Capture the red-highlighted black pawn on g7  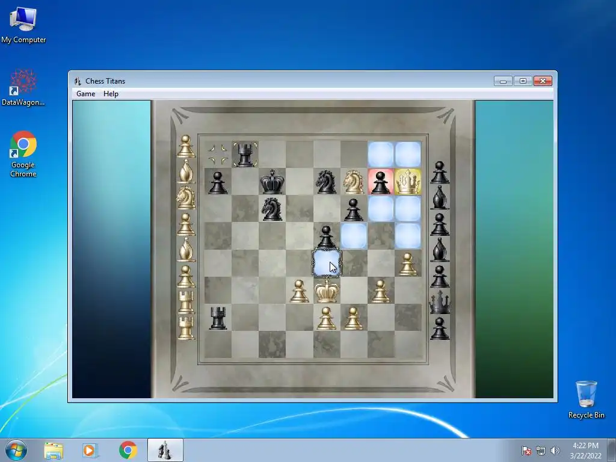(x=381, y=182)
